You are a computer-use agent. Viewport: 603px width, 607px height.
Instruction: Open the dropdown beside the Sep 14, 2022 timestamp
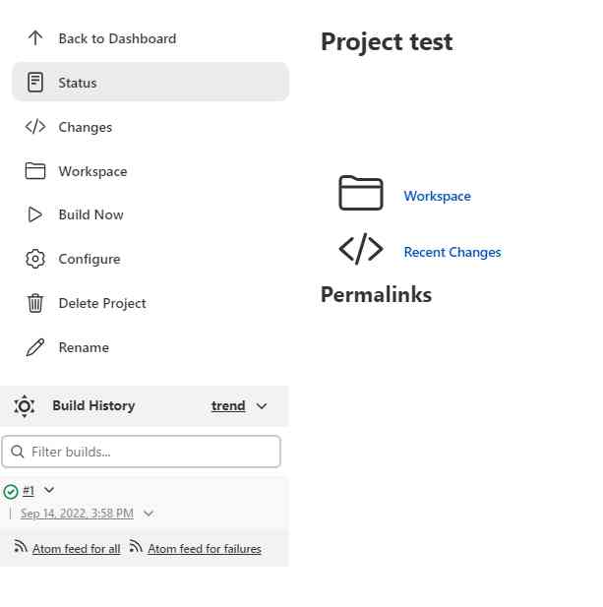tap(149, 514)
